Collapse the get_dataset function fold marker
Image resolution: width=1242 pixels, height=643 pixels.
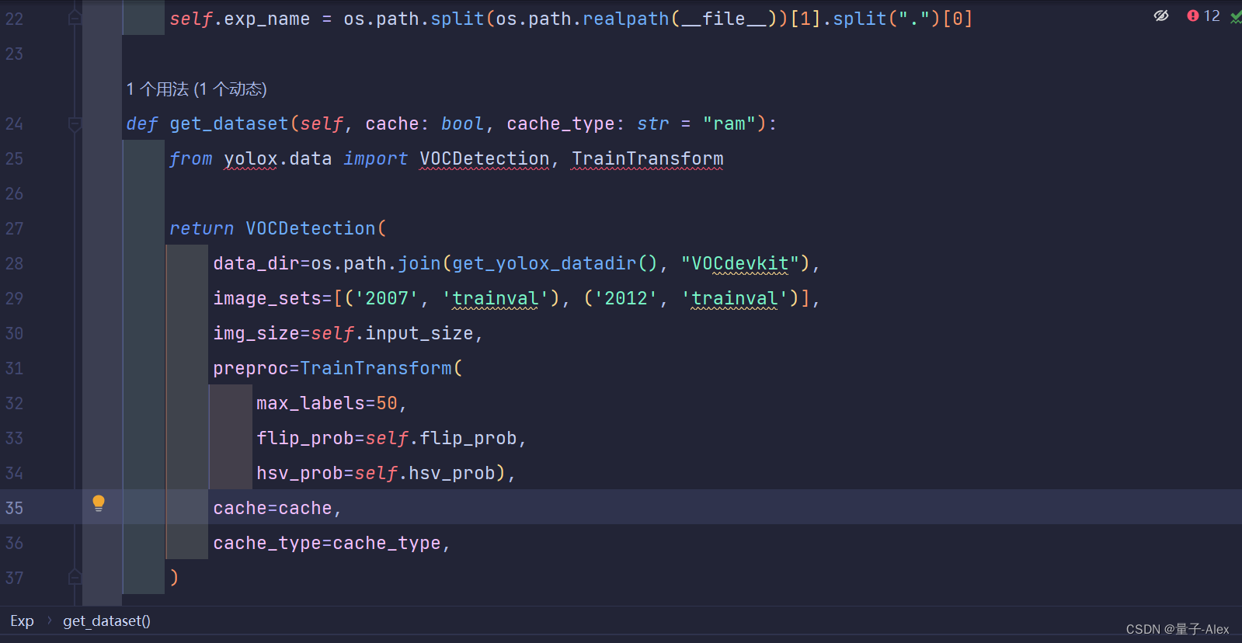tap(75, 124)
